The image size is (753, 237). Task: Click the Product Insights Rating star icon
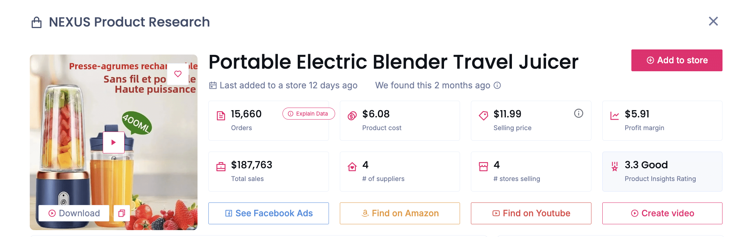[x=614, y=165]
